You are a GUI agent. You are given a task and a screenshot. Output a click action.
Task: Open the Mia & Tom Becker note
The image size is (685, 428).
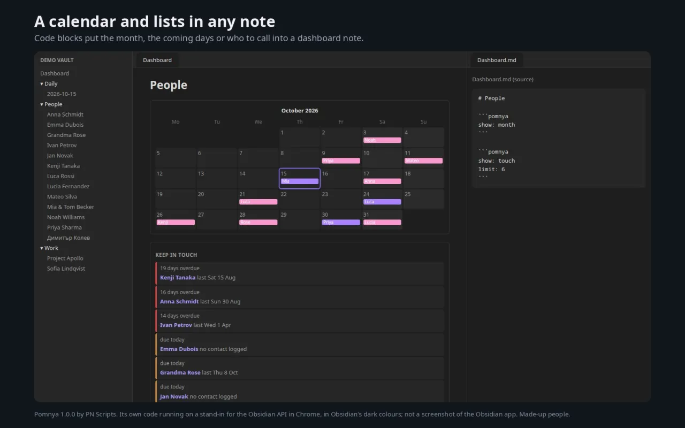(71, 207)
